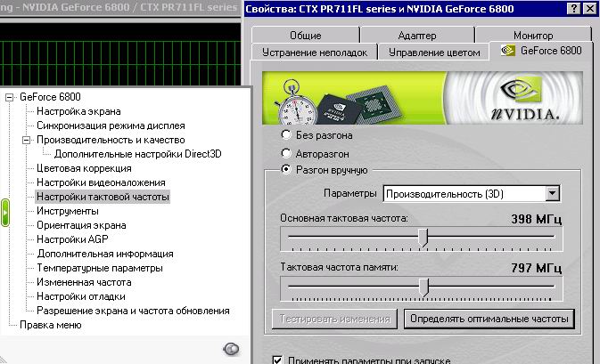The image size is (600, 364).
Task: Select the GeForce 6800 tab
Action: (541, 51)
